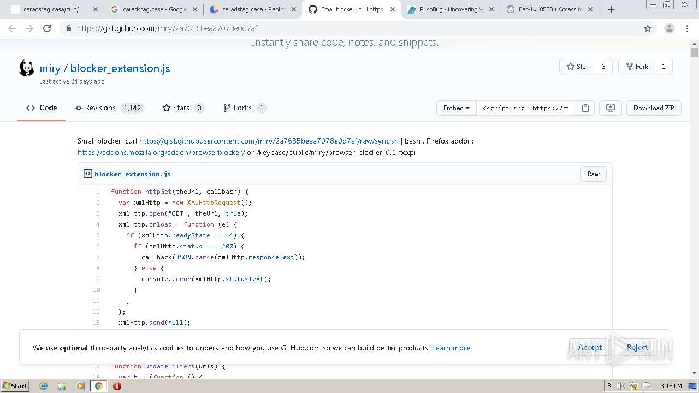Open media player taskbar icon
The height and width of the screenshot is (393, 699).
(80, 386)
